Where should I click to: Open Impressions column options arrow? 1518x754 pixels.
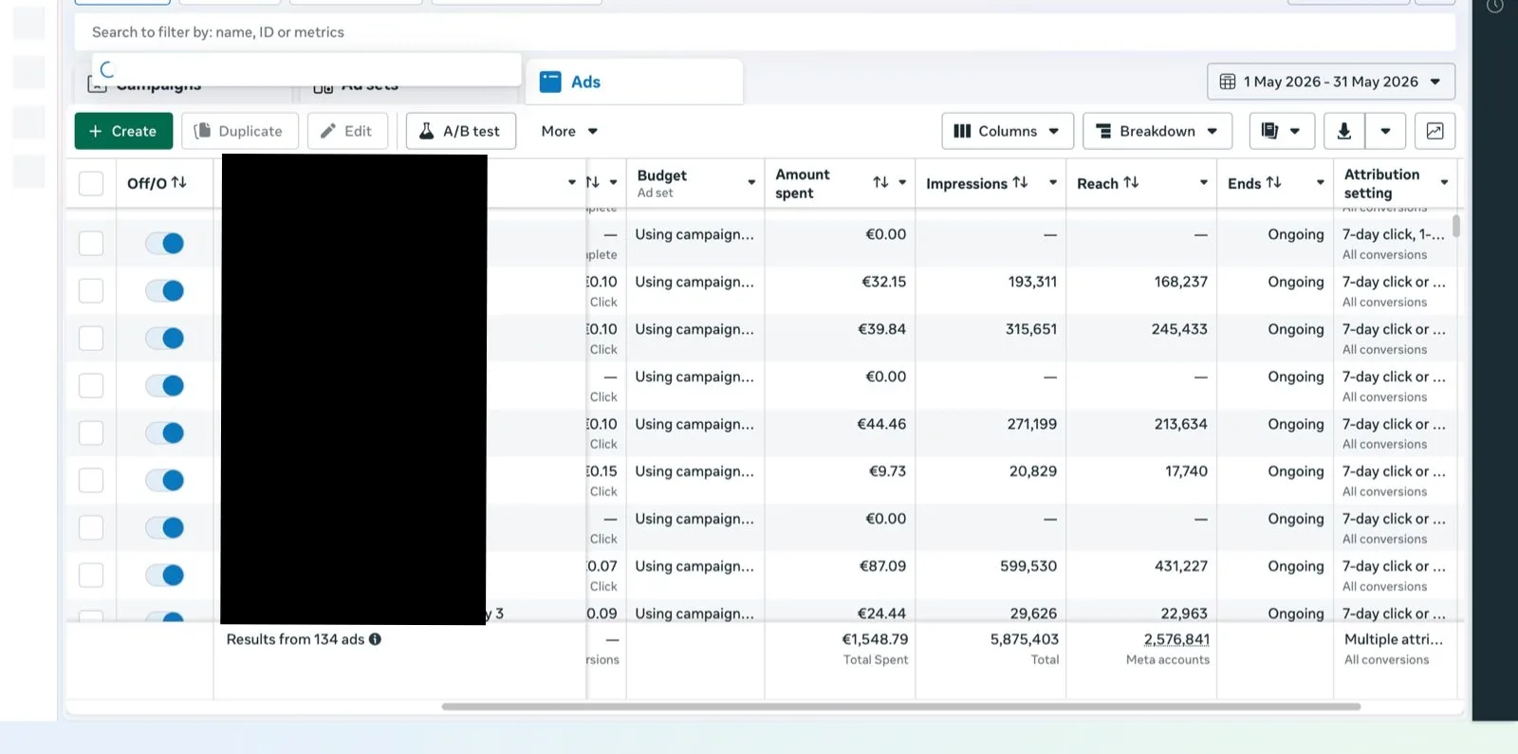coord(1053,182)
